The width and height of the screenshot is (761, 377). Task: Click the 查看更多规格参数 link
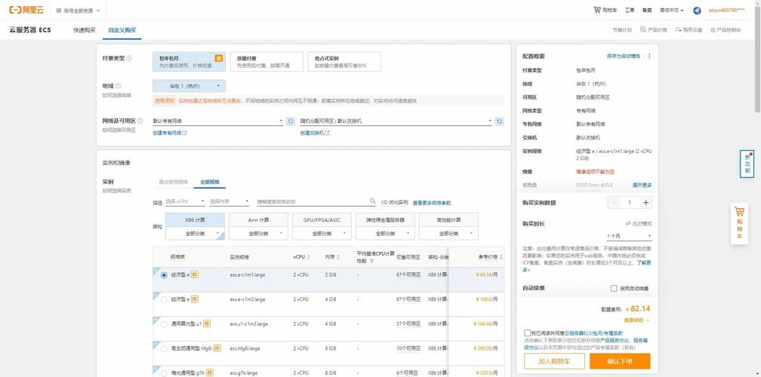pos(432,203)
